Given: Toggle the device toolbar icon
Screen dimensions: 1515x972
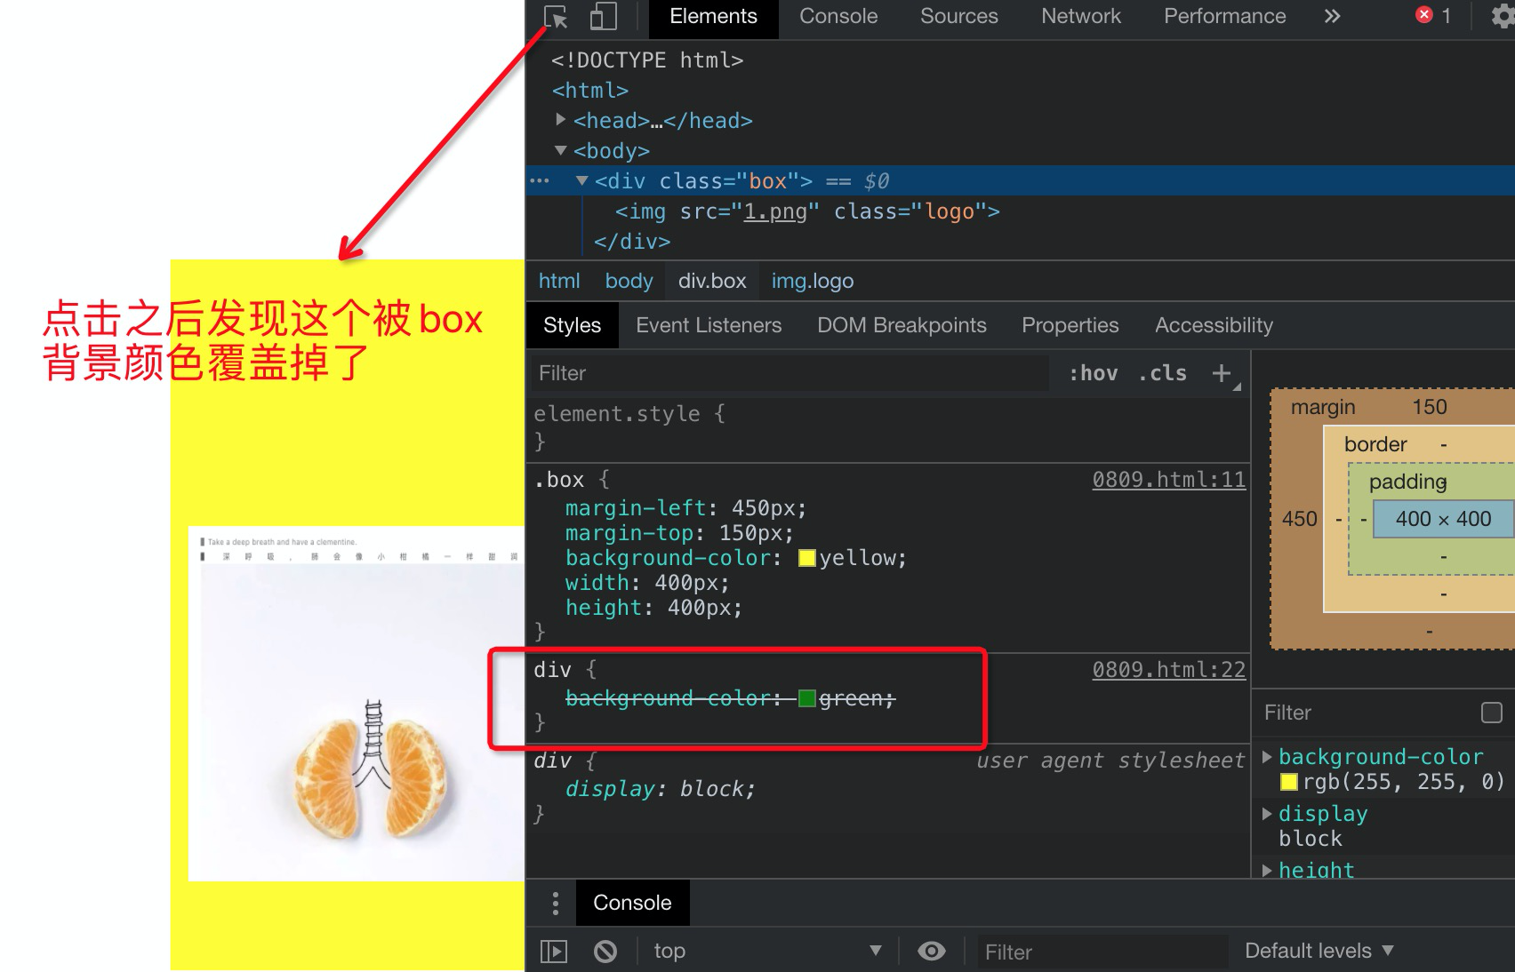Looking at the screenshot, I should point(604,17).
